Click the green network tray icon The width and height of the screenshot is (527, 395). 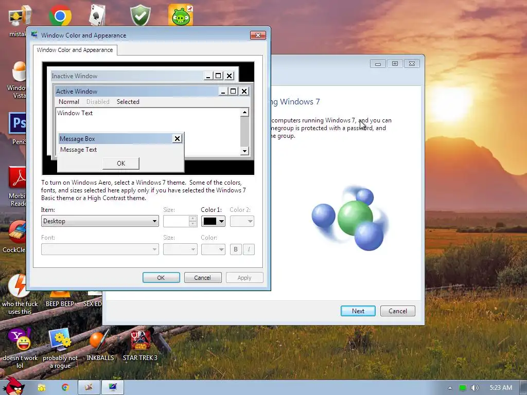pos(463,388)
